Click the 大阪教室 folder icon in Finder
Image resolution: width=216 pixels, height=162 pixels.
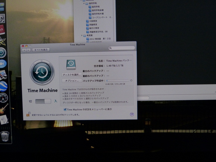[88, 21]
